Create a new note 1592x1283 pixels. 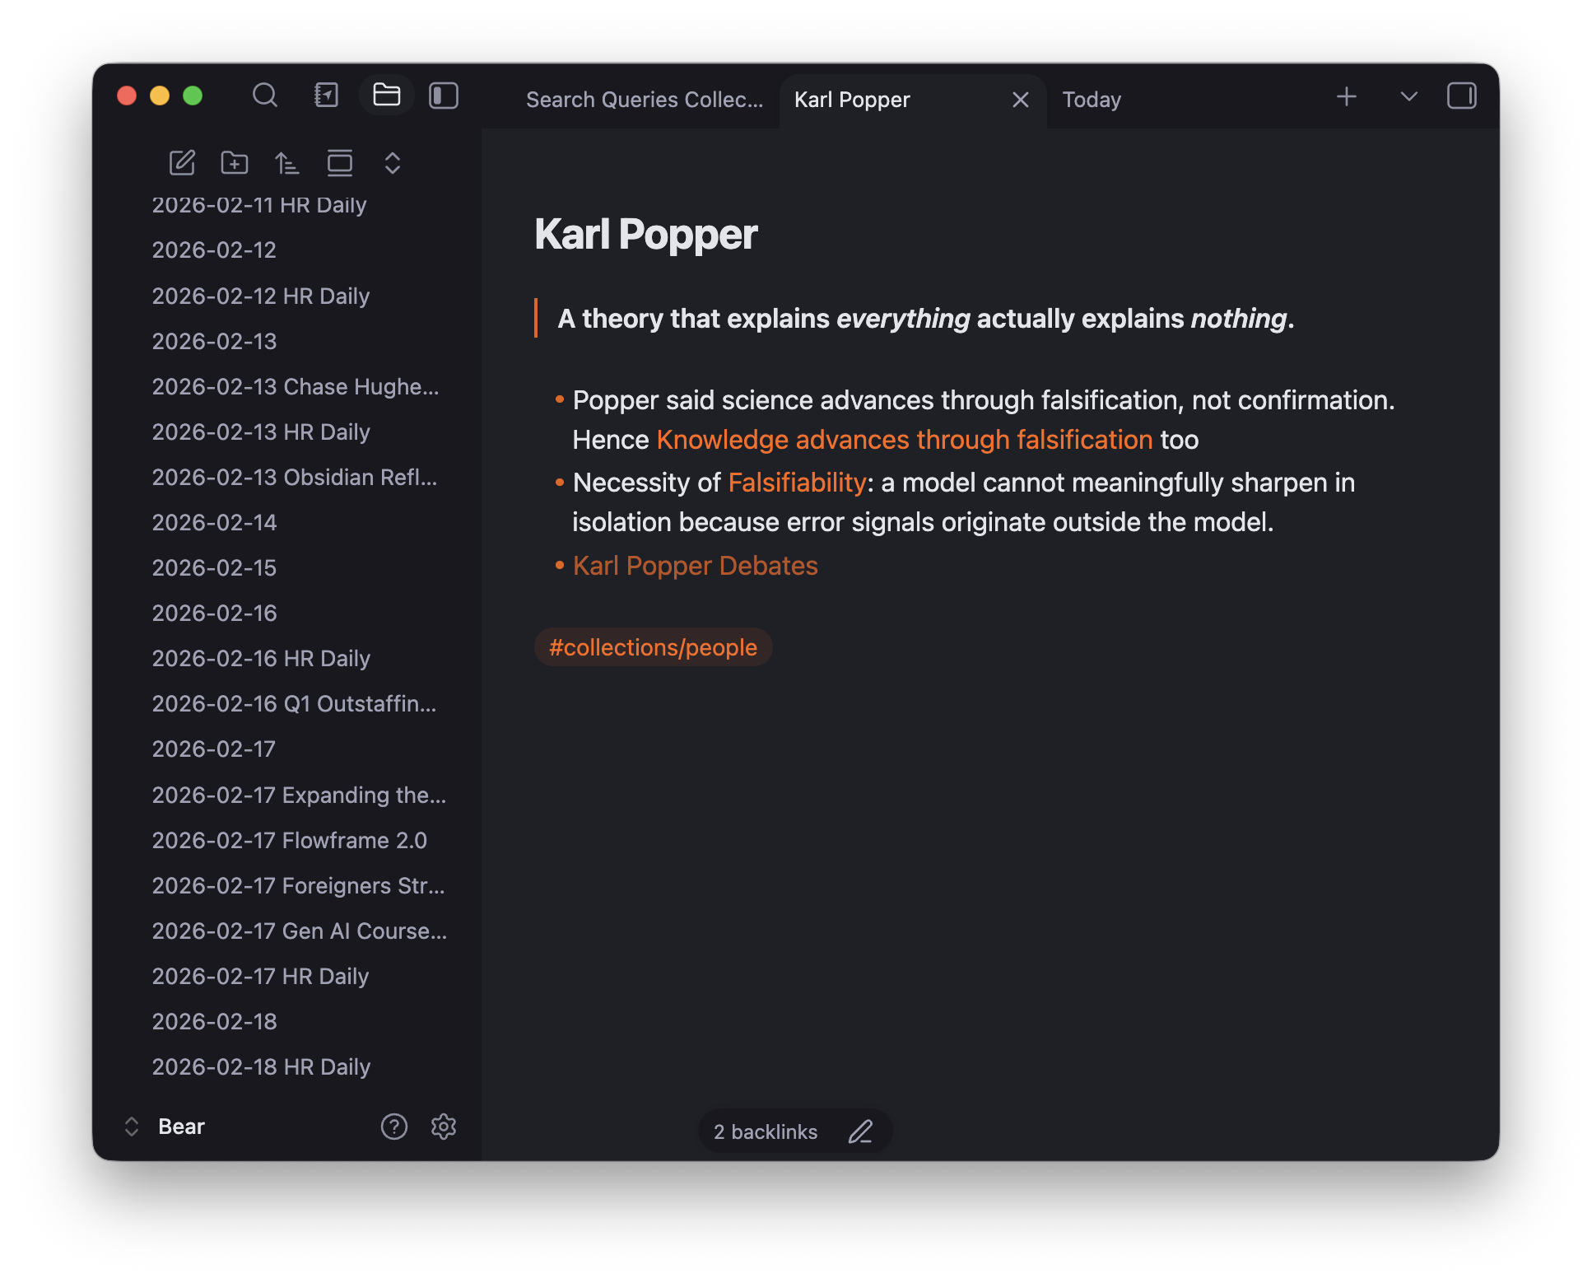(182, 163)
